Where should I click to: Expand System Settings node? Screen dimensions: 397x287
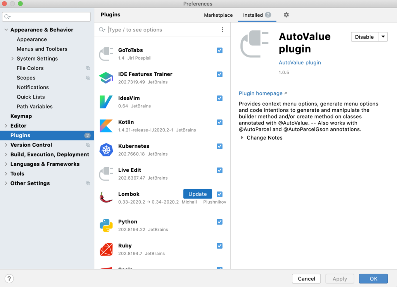click(12, 59)
